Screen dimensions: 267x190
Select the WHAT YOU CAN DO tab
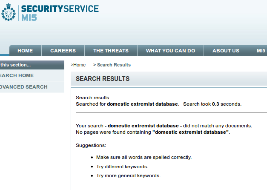[x=170, y=51]
